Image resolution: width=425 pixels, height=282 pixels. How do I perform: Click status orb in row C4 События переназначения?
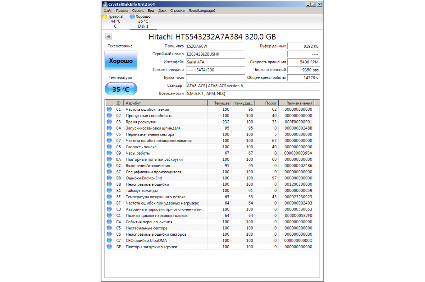click(x=109, y=222)
